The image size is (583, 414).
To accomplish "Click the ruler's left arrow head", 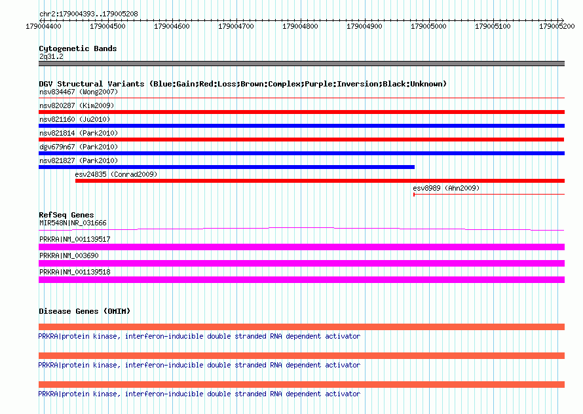I will click(41, 20).
